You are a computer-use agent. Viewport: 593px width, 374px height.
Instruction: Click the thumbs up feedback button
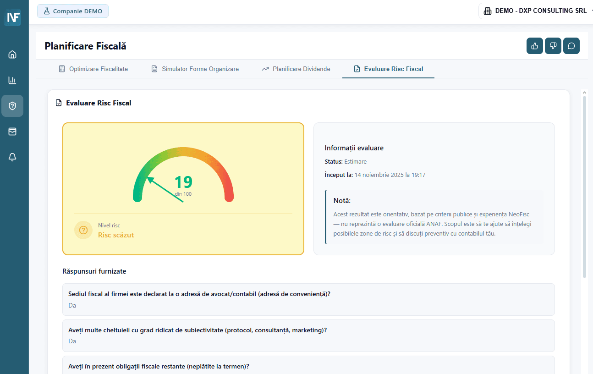(534, 46)
